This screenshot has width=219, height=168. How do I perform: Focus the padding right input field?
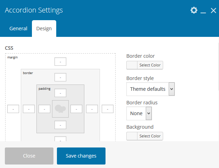pyautogui.click(x=76, y=109)
